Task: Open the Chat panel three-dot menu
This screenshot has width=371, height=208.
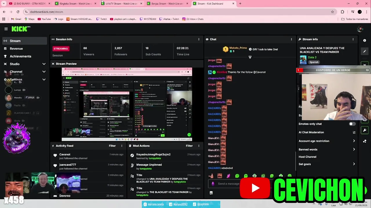Action: tap(292, 39)
